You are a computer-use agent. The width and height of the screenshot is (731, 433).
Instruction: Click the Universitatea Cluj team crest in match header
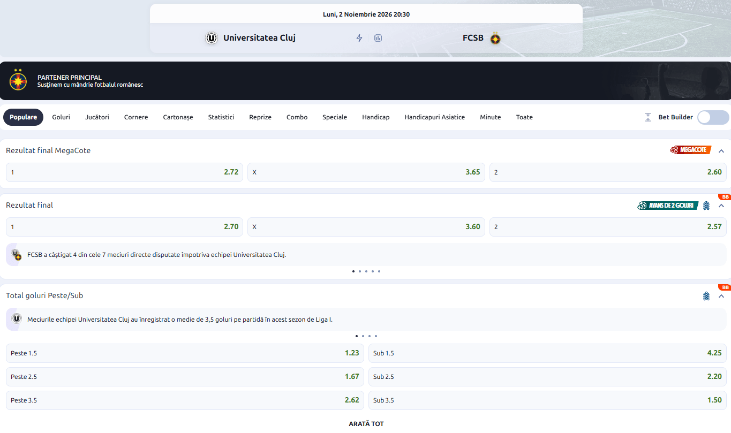click(x=212, y=38)
